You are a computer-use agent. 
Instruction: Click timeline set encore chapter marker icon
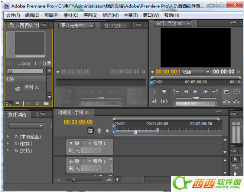tap(99, 130)
